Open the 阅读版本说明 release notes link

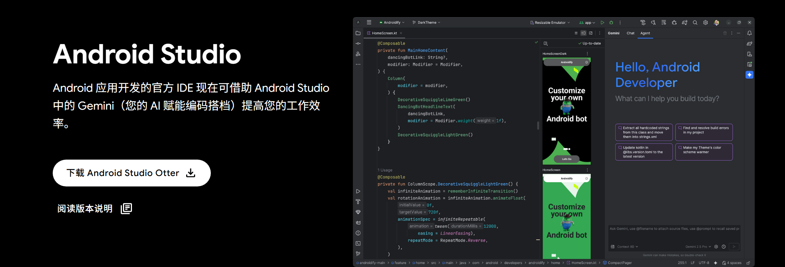[x=95, y=208]
